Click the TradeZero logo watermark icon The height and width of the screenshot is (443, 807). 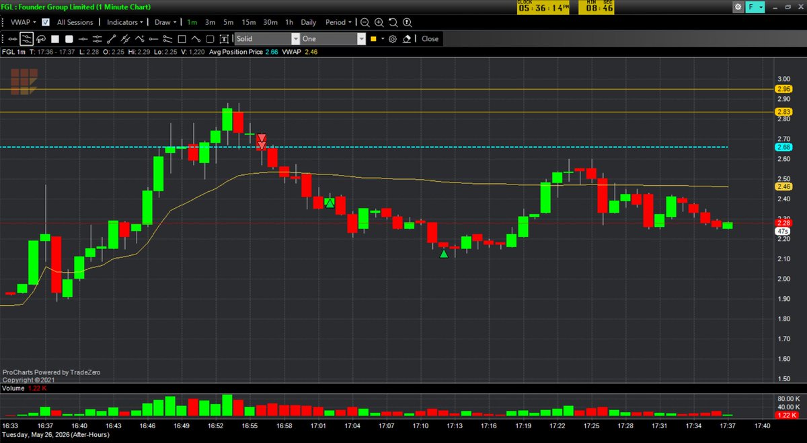(23, 81)
